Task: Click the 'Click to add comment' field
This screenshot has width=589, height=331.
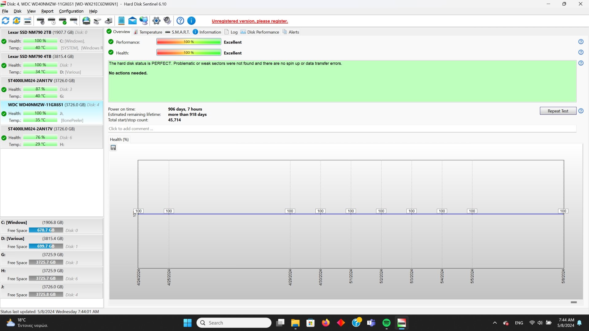Action: [x=342, y=129]
